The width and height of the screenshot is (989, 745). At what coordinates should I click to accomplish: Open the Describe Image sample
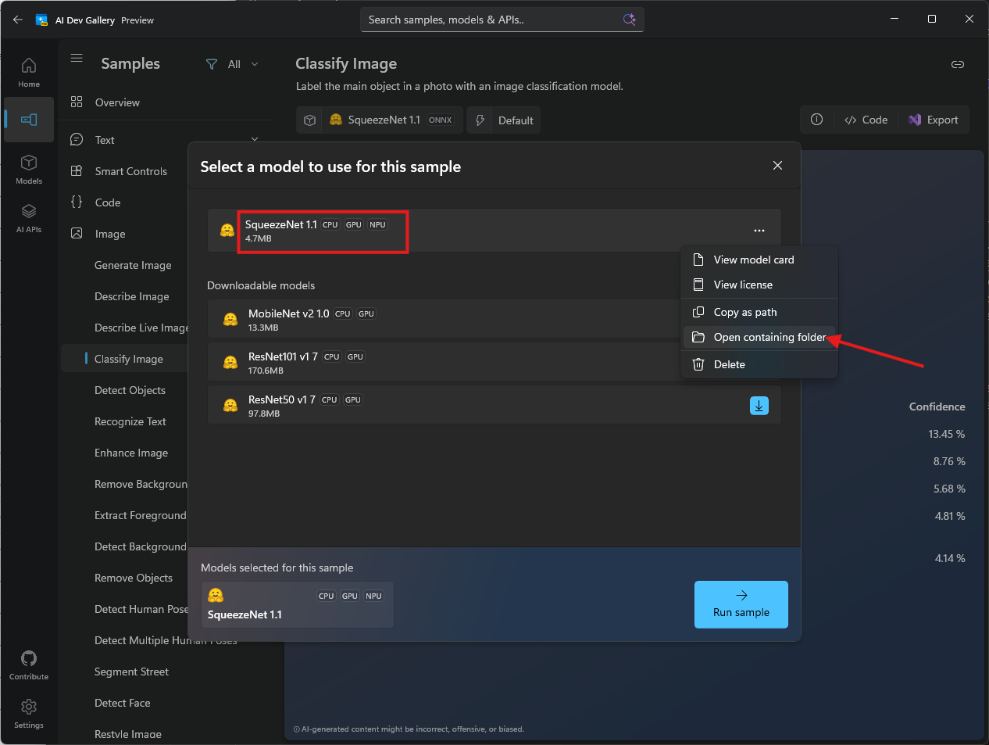[132, 296]
